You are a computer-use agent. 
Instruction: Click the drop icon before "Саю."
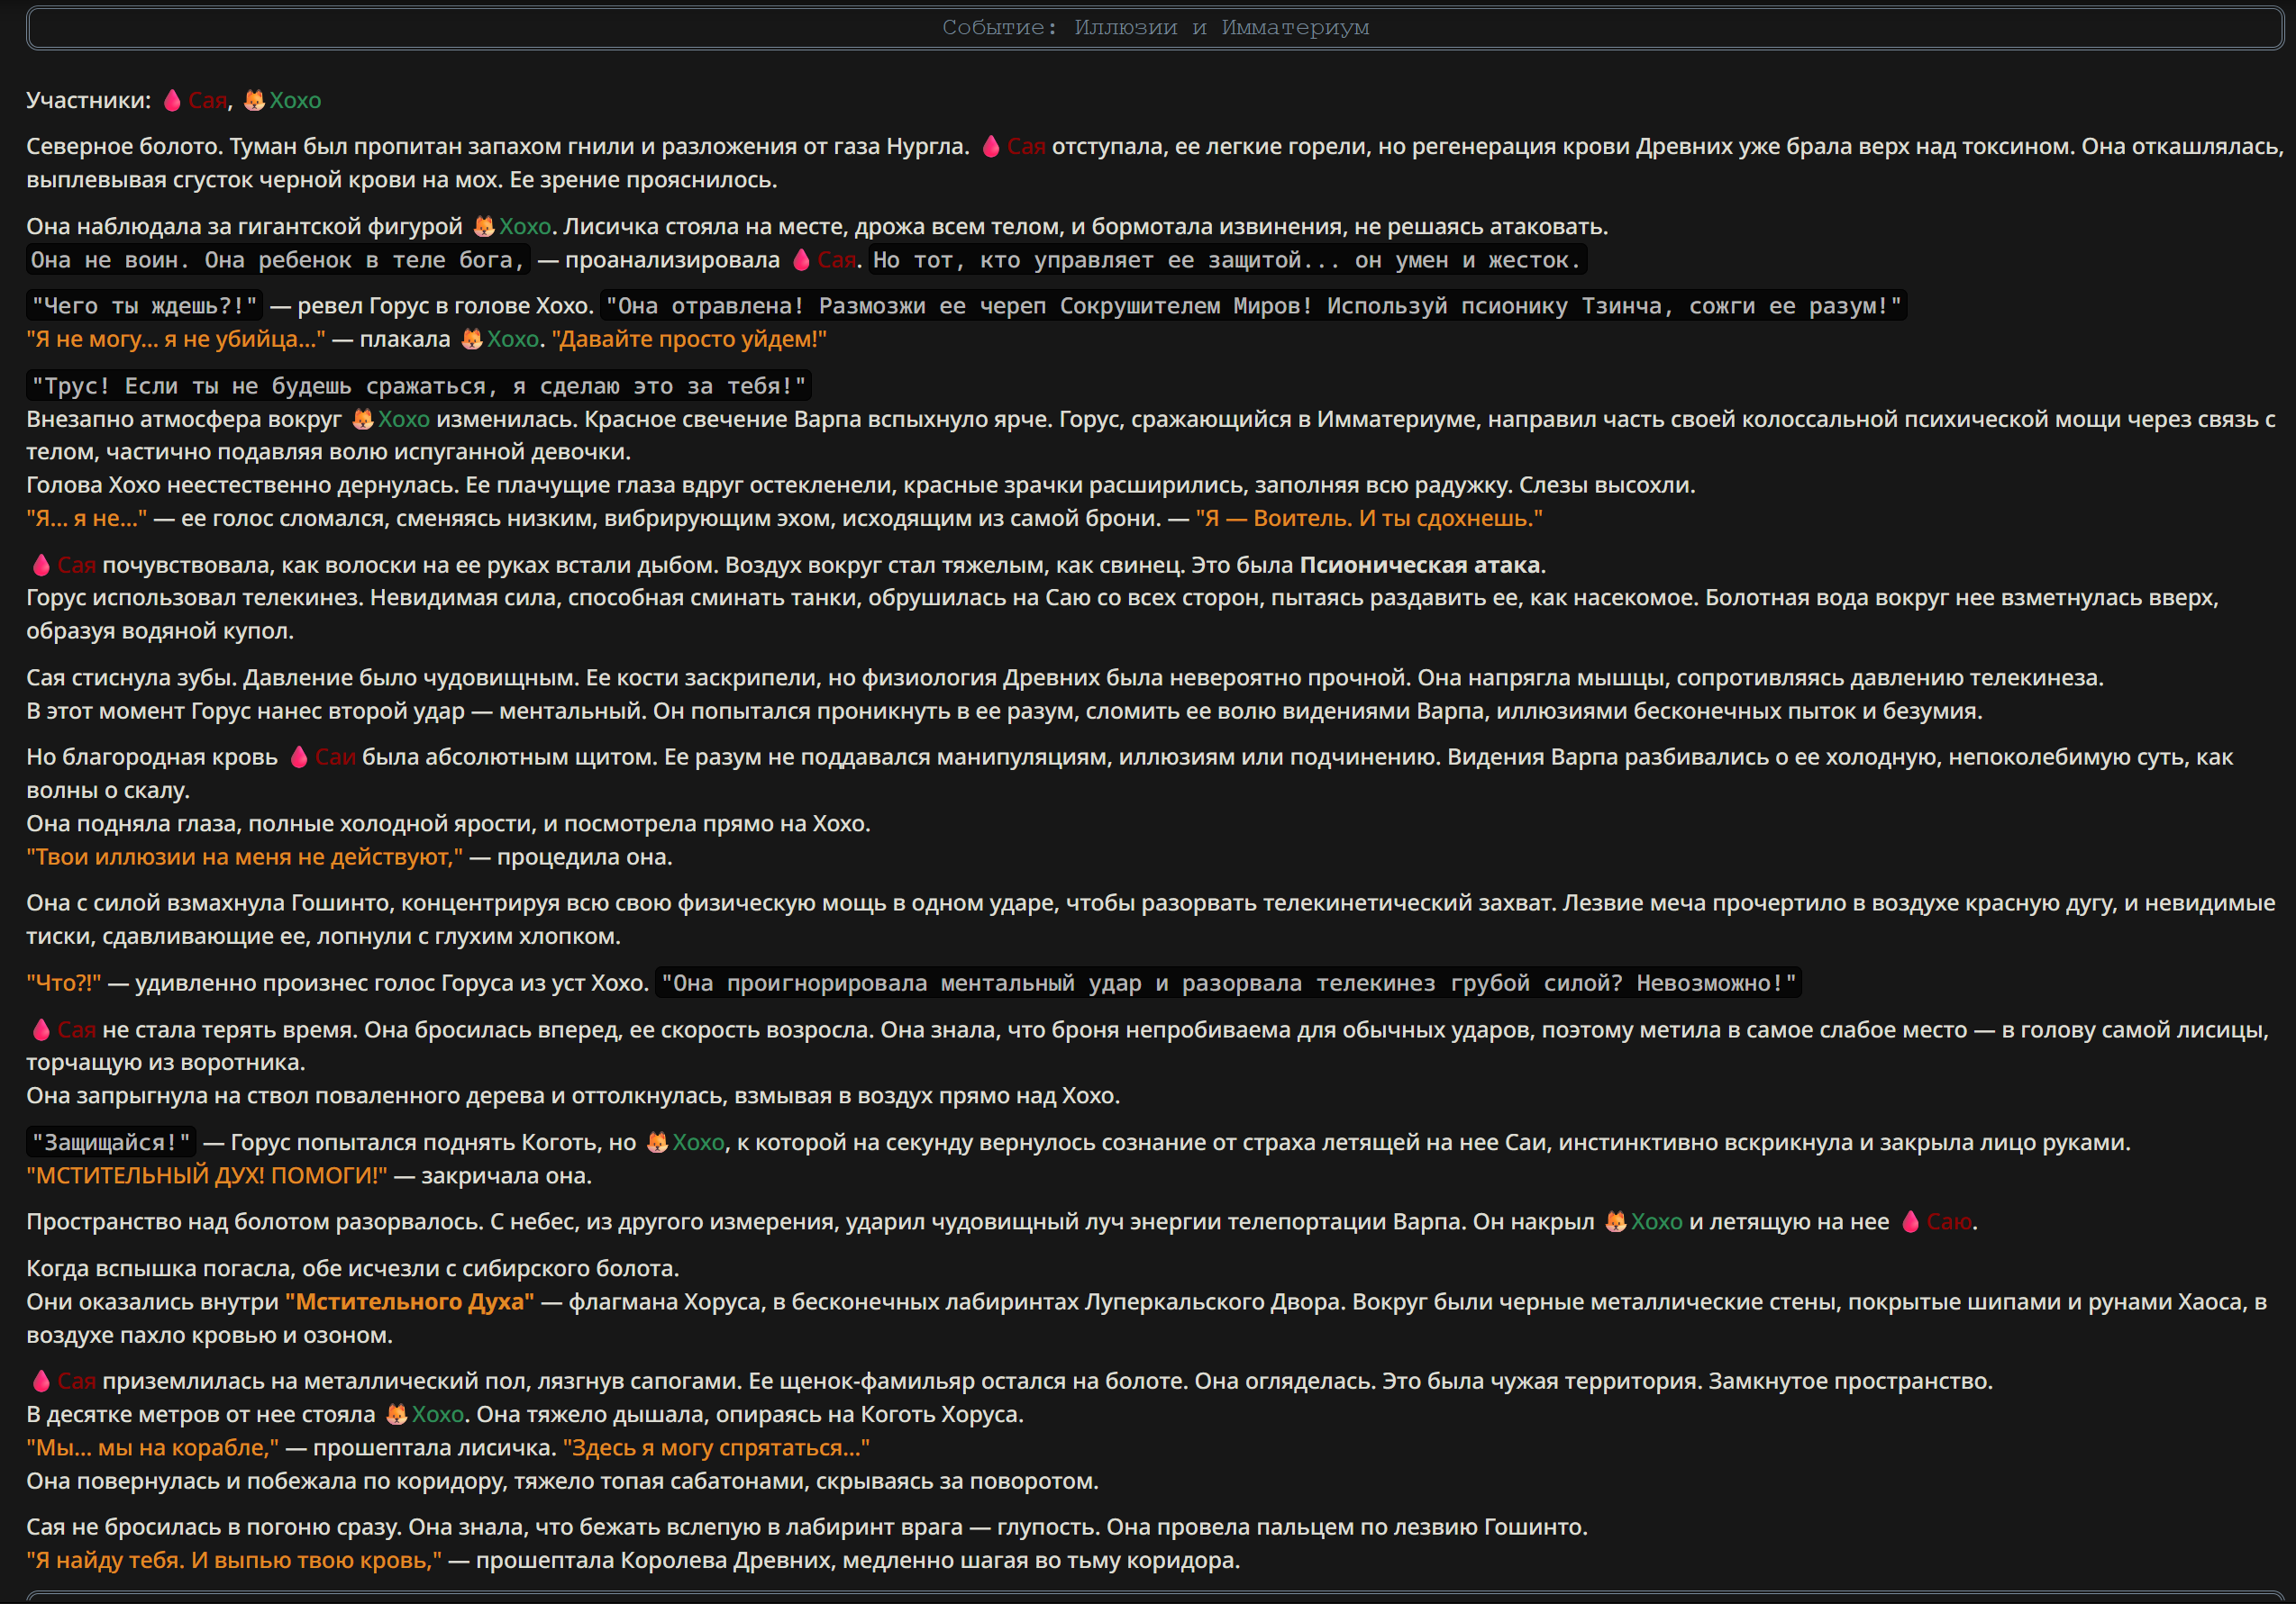[x=1910, y=1221]
